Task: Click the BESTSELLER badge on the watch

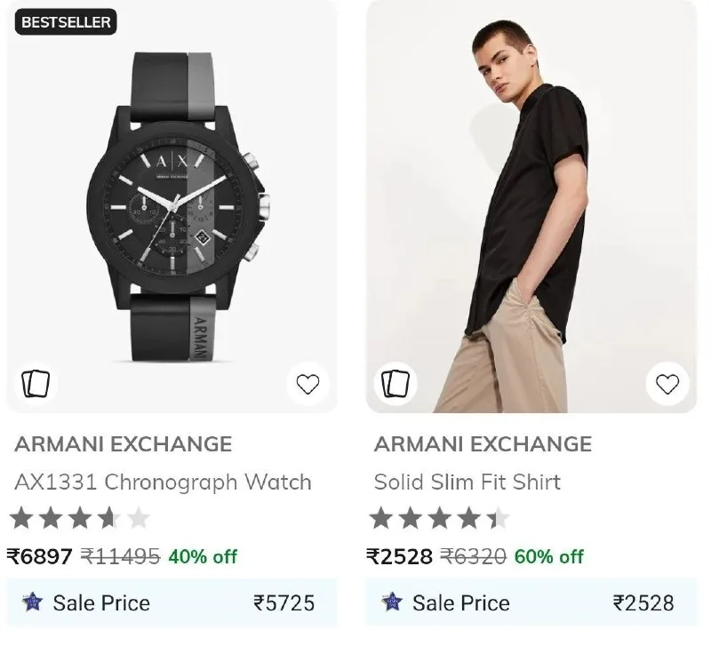Action: click(x=66, y=21)
